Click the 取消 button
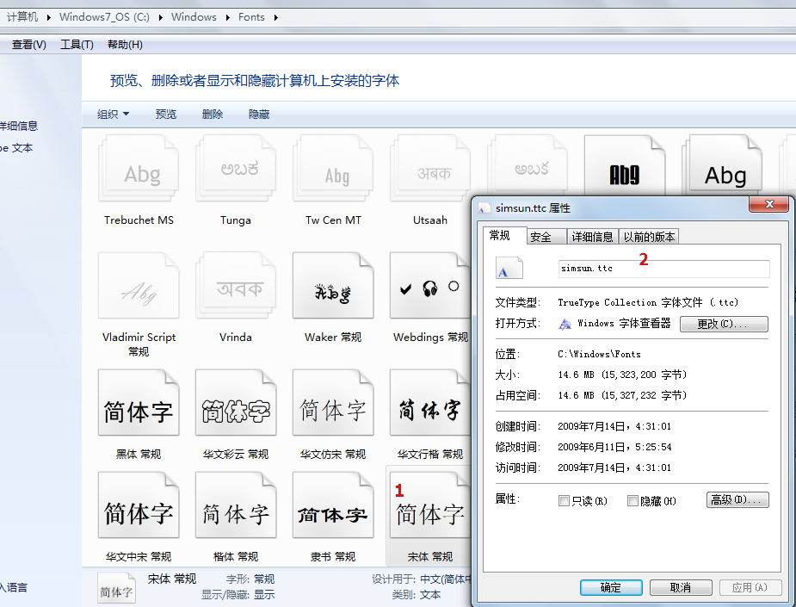796x607 pixels. click(681, 588)
